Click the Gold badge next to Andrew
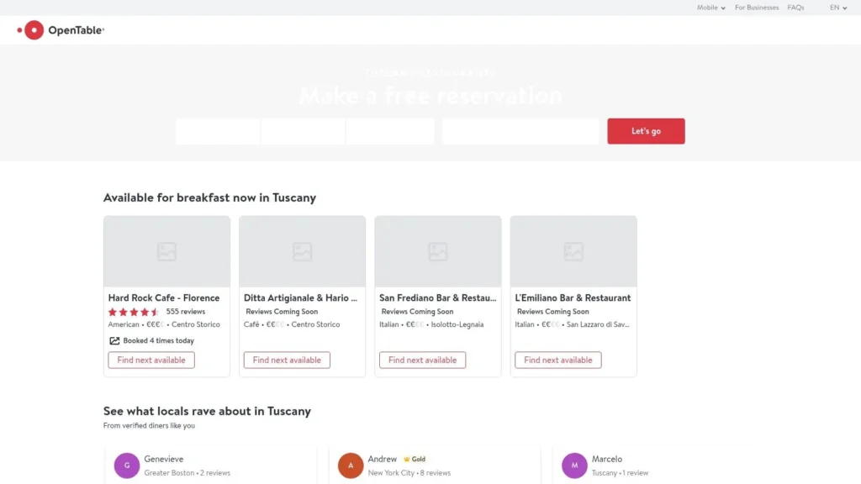Screen dimensions: 861x484 click(409, 459)
